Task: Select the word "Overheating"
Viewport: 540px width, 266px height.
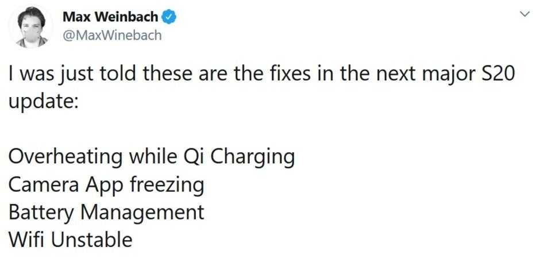Action: click(65, 158)
